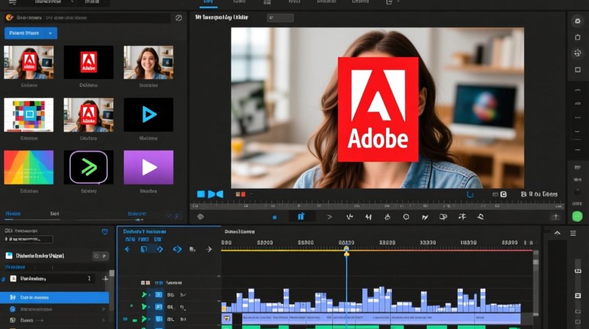
Task: Click the gray right arrow in timeline controls
Action: [209, 249]
